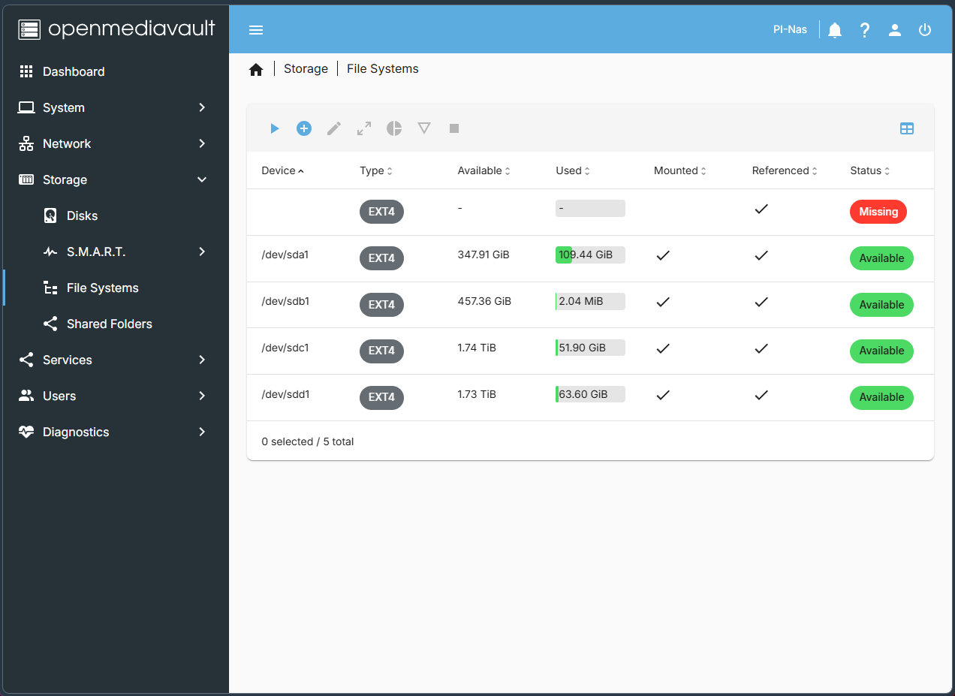955x696 pixels.
Task: Click the red Missing status badge
Action: 878,212
